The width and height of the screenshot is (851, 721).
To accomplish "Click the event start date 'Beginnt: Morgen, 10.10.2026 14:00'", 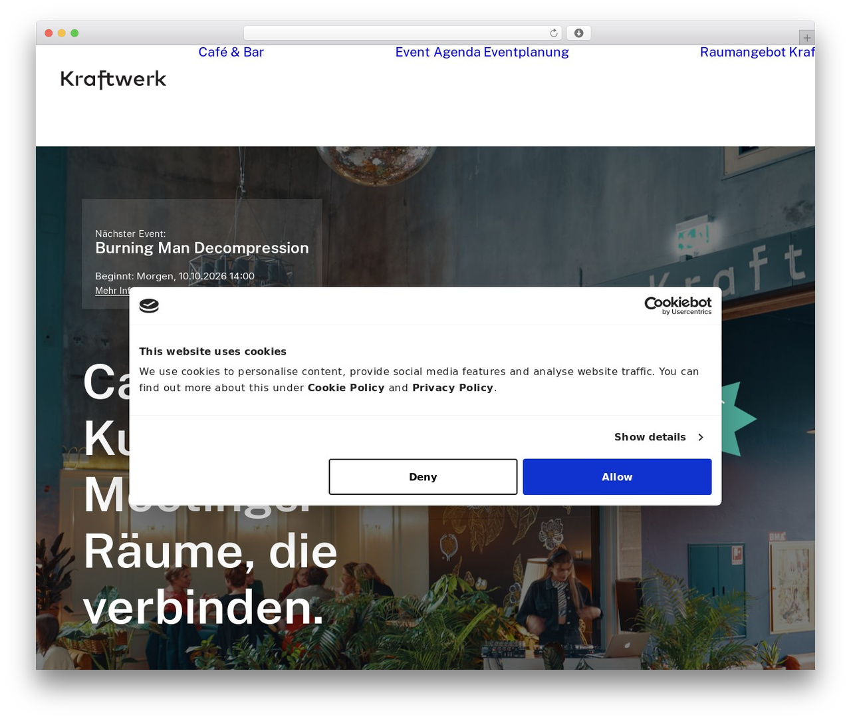I will [x=175, y=276].
